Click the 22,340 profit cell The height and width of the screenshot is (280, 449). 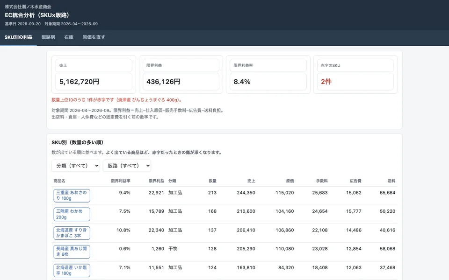pyautogui.click(x=156, y=230)
